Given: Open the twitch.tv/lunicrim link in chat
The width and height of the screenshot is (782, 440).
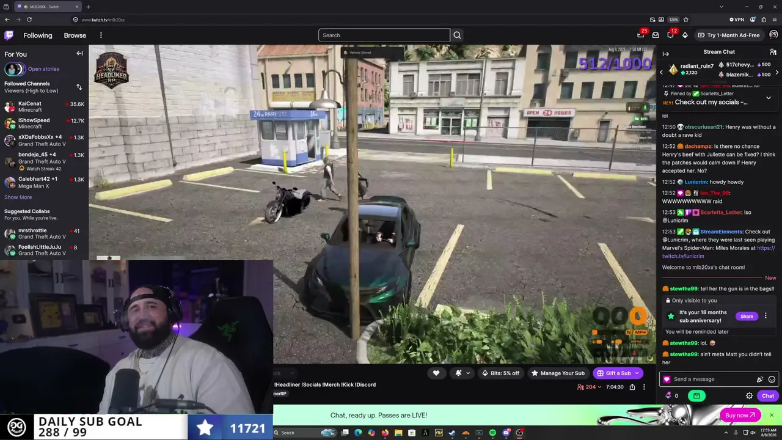Looking at the screenshot, I should tap(718, 252).
